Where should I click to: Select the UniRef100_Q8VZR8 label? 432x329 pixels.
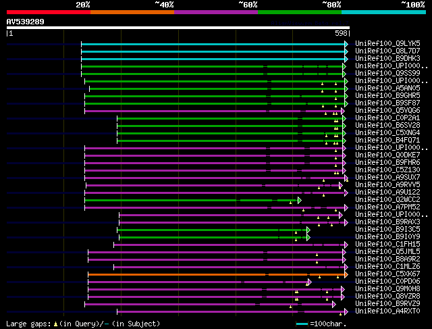387,297
